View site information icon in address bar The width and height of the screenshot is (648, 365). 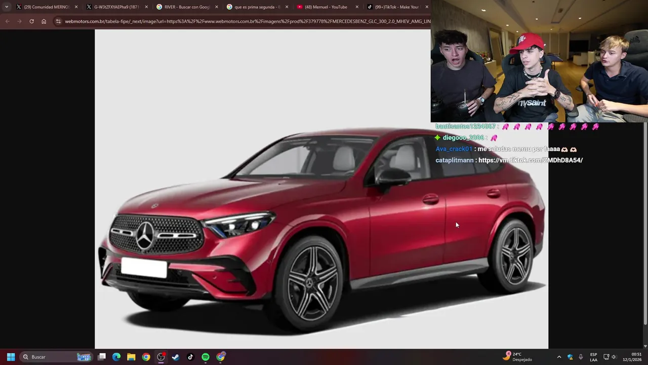[58, 21]
